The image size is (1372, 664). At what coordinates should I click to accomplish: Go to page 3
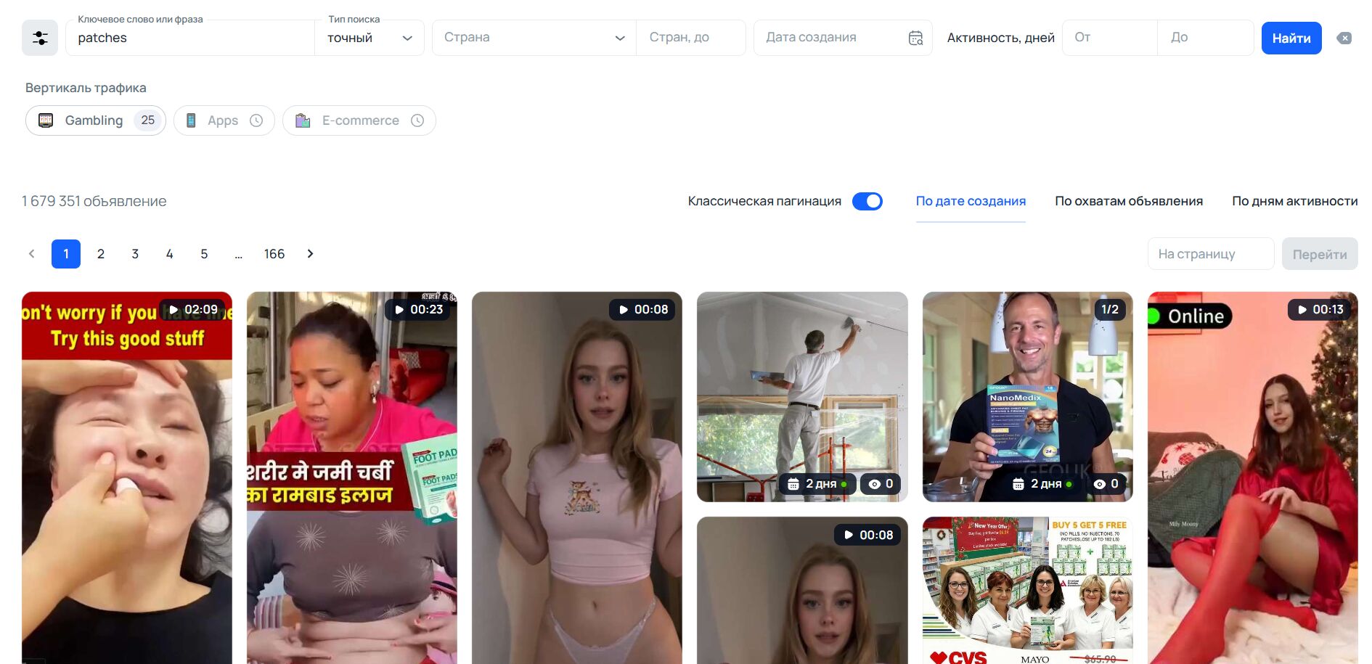(135, 254)
